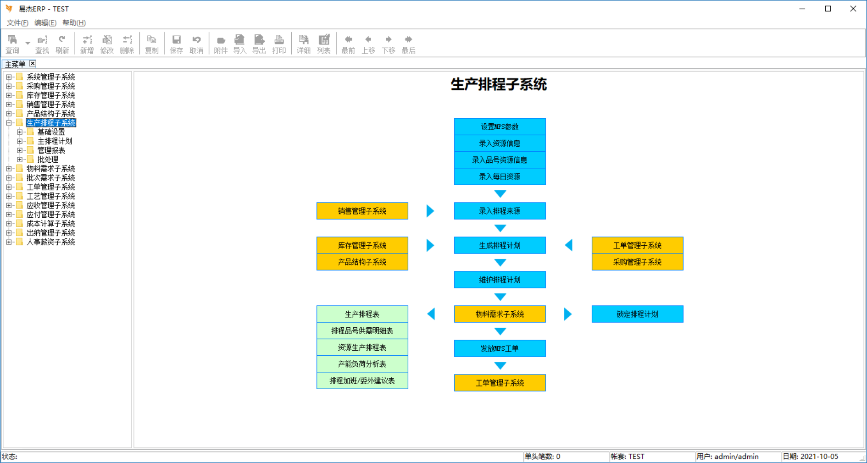Close the 主菜单 tab
867x463 pixels.
point(33,64)
